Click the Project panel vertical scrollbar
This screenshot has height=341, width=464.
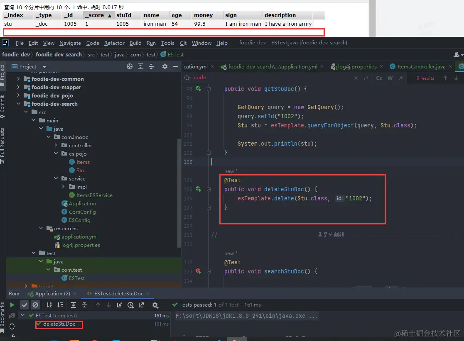click(179, 192)
